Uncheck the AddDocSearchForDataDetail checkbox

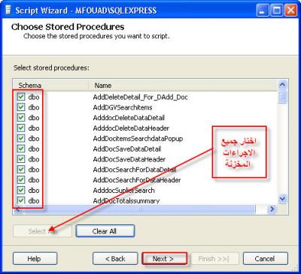coord(21,170)
